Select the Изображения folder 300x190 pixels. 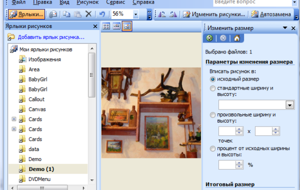click(x=44, y=59)
